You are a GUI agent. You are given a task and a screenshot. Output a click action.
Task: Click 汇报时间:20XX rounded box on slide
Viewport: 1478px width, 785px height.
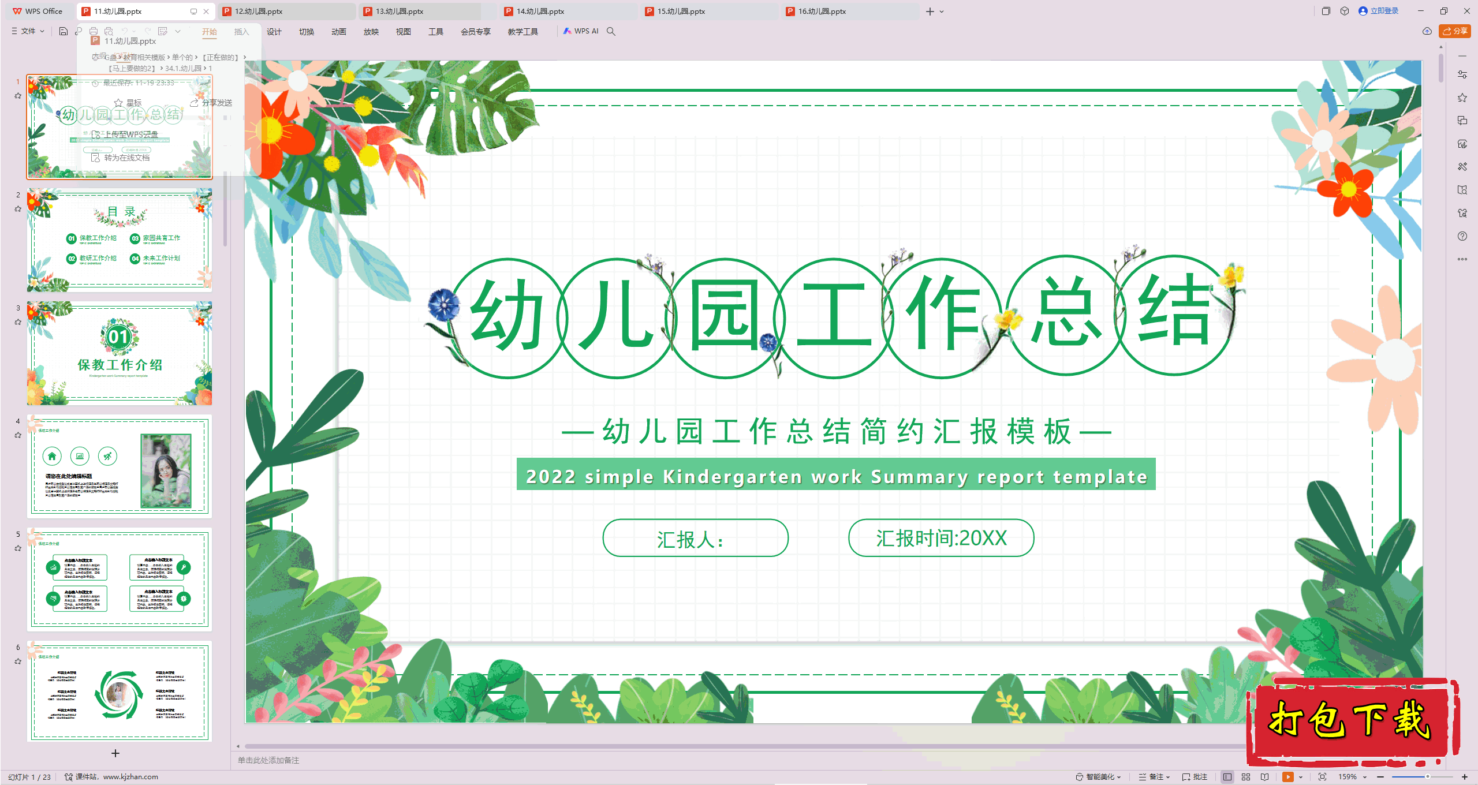[941, 538]
